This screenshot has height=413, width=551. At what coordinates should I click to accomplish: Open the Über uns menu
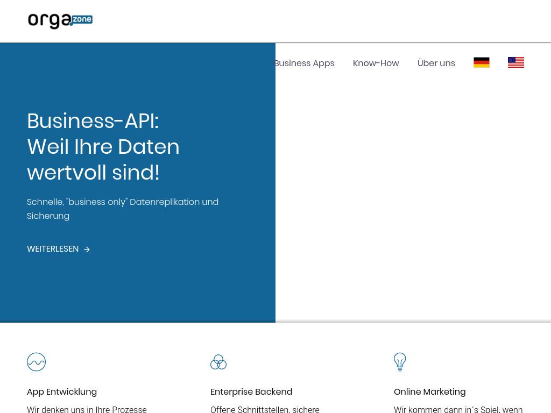[436, 63]
